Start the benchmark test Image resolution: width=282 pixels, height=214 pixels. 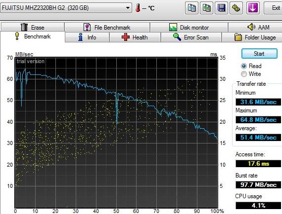click(259, 54)
